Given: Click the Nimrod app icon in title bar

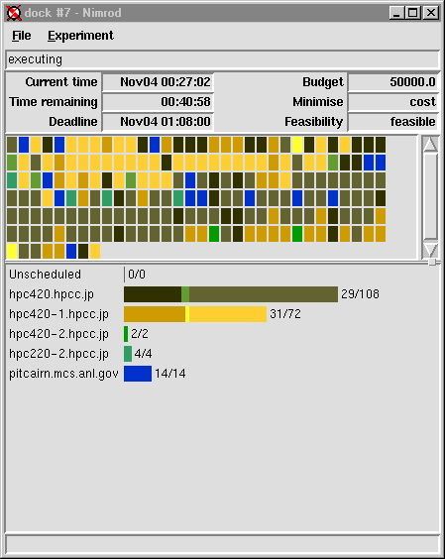Looking at the screenshot, I should click(14, 13).
